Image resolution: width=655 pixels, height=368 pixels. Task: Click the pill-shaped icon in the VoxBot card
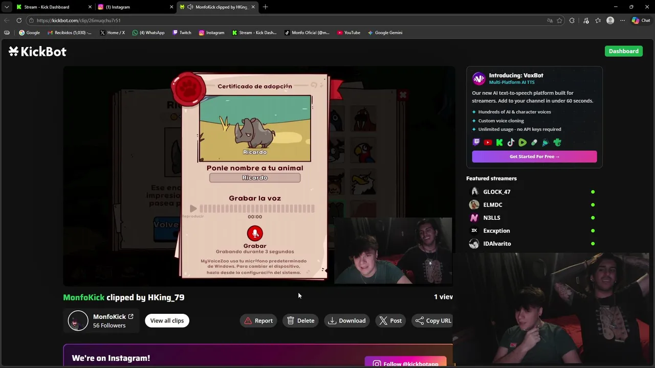(534, 143)
